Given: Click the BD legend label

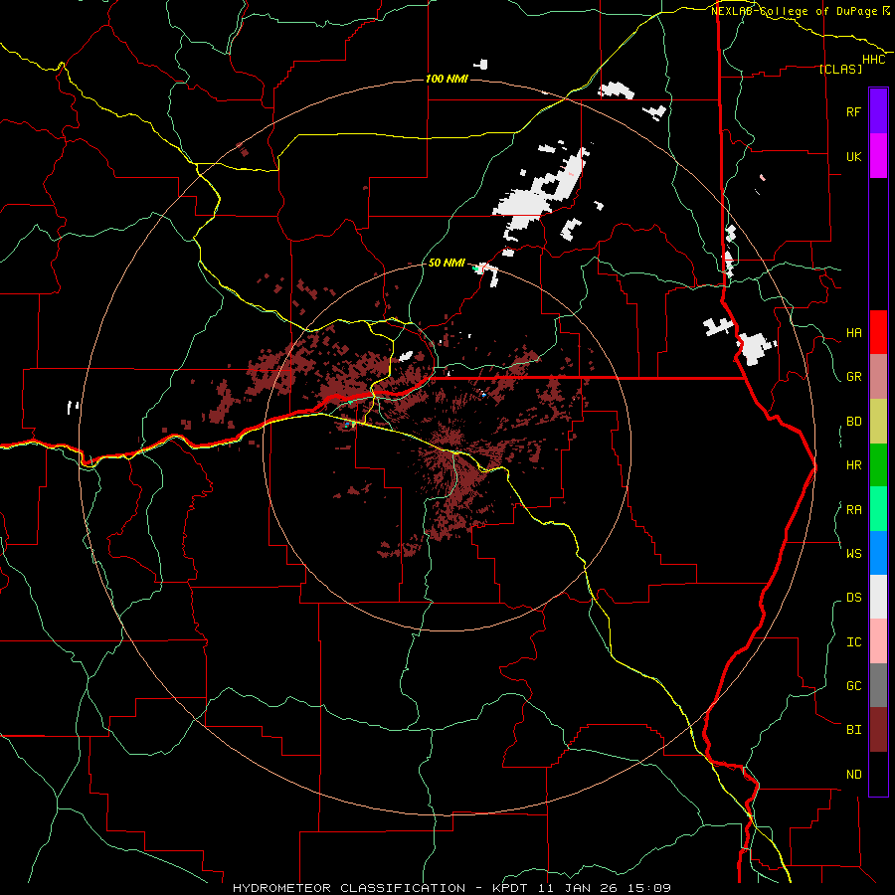Looking at the screenshot, I should [853, 422].
